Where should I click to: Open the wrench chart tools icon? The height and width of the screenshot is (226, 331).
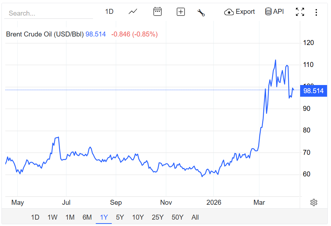(x=201, y=12)
